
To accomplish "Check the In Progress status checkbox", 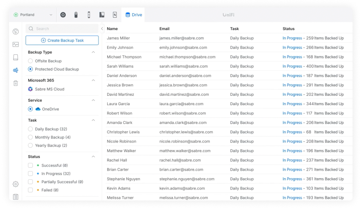I will [31, 174].
